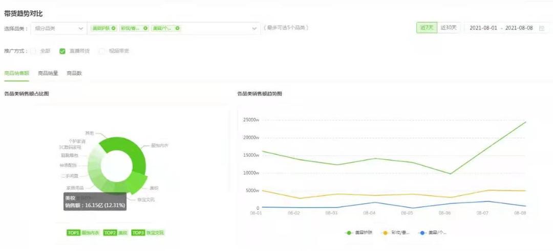Toggle the yellow 彩妆/香... legend marker
The image size is (553, 251).
pyautogui.click(x=386, y=233)
